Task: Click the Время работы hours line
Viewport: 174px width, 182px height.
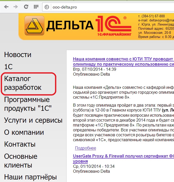Action: (x=156, y=37)
